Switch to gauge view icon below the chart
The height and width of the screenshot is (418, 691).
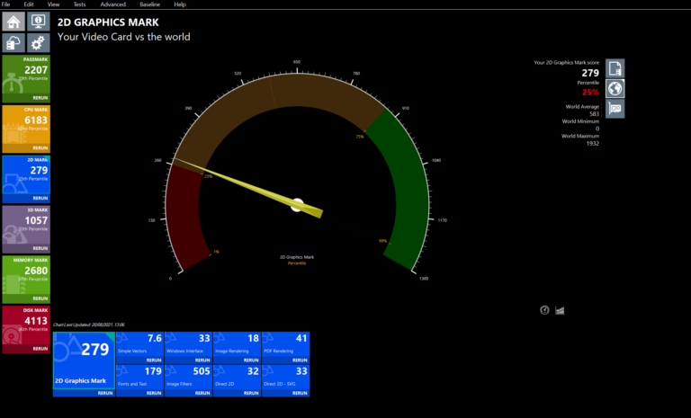544,310
